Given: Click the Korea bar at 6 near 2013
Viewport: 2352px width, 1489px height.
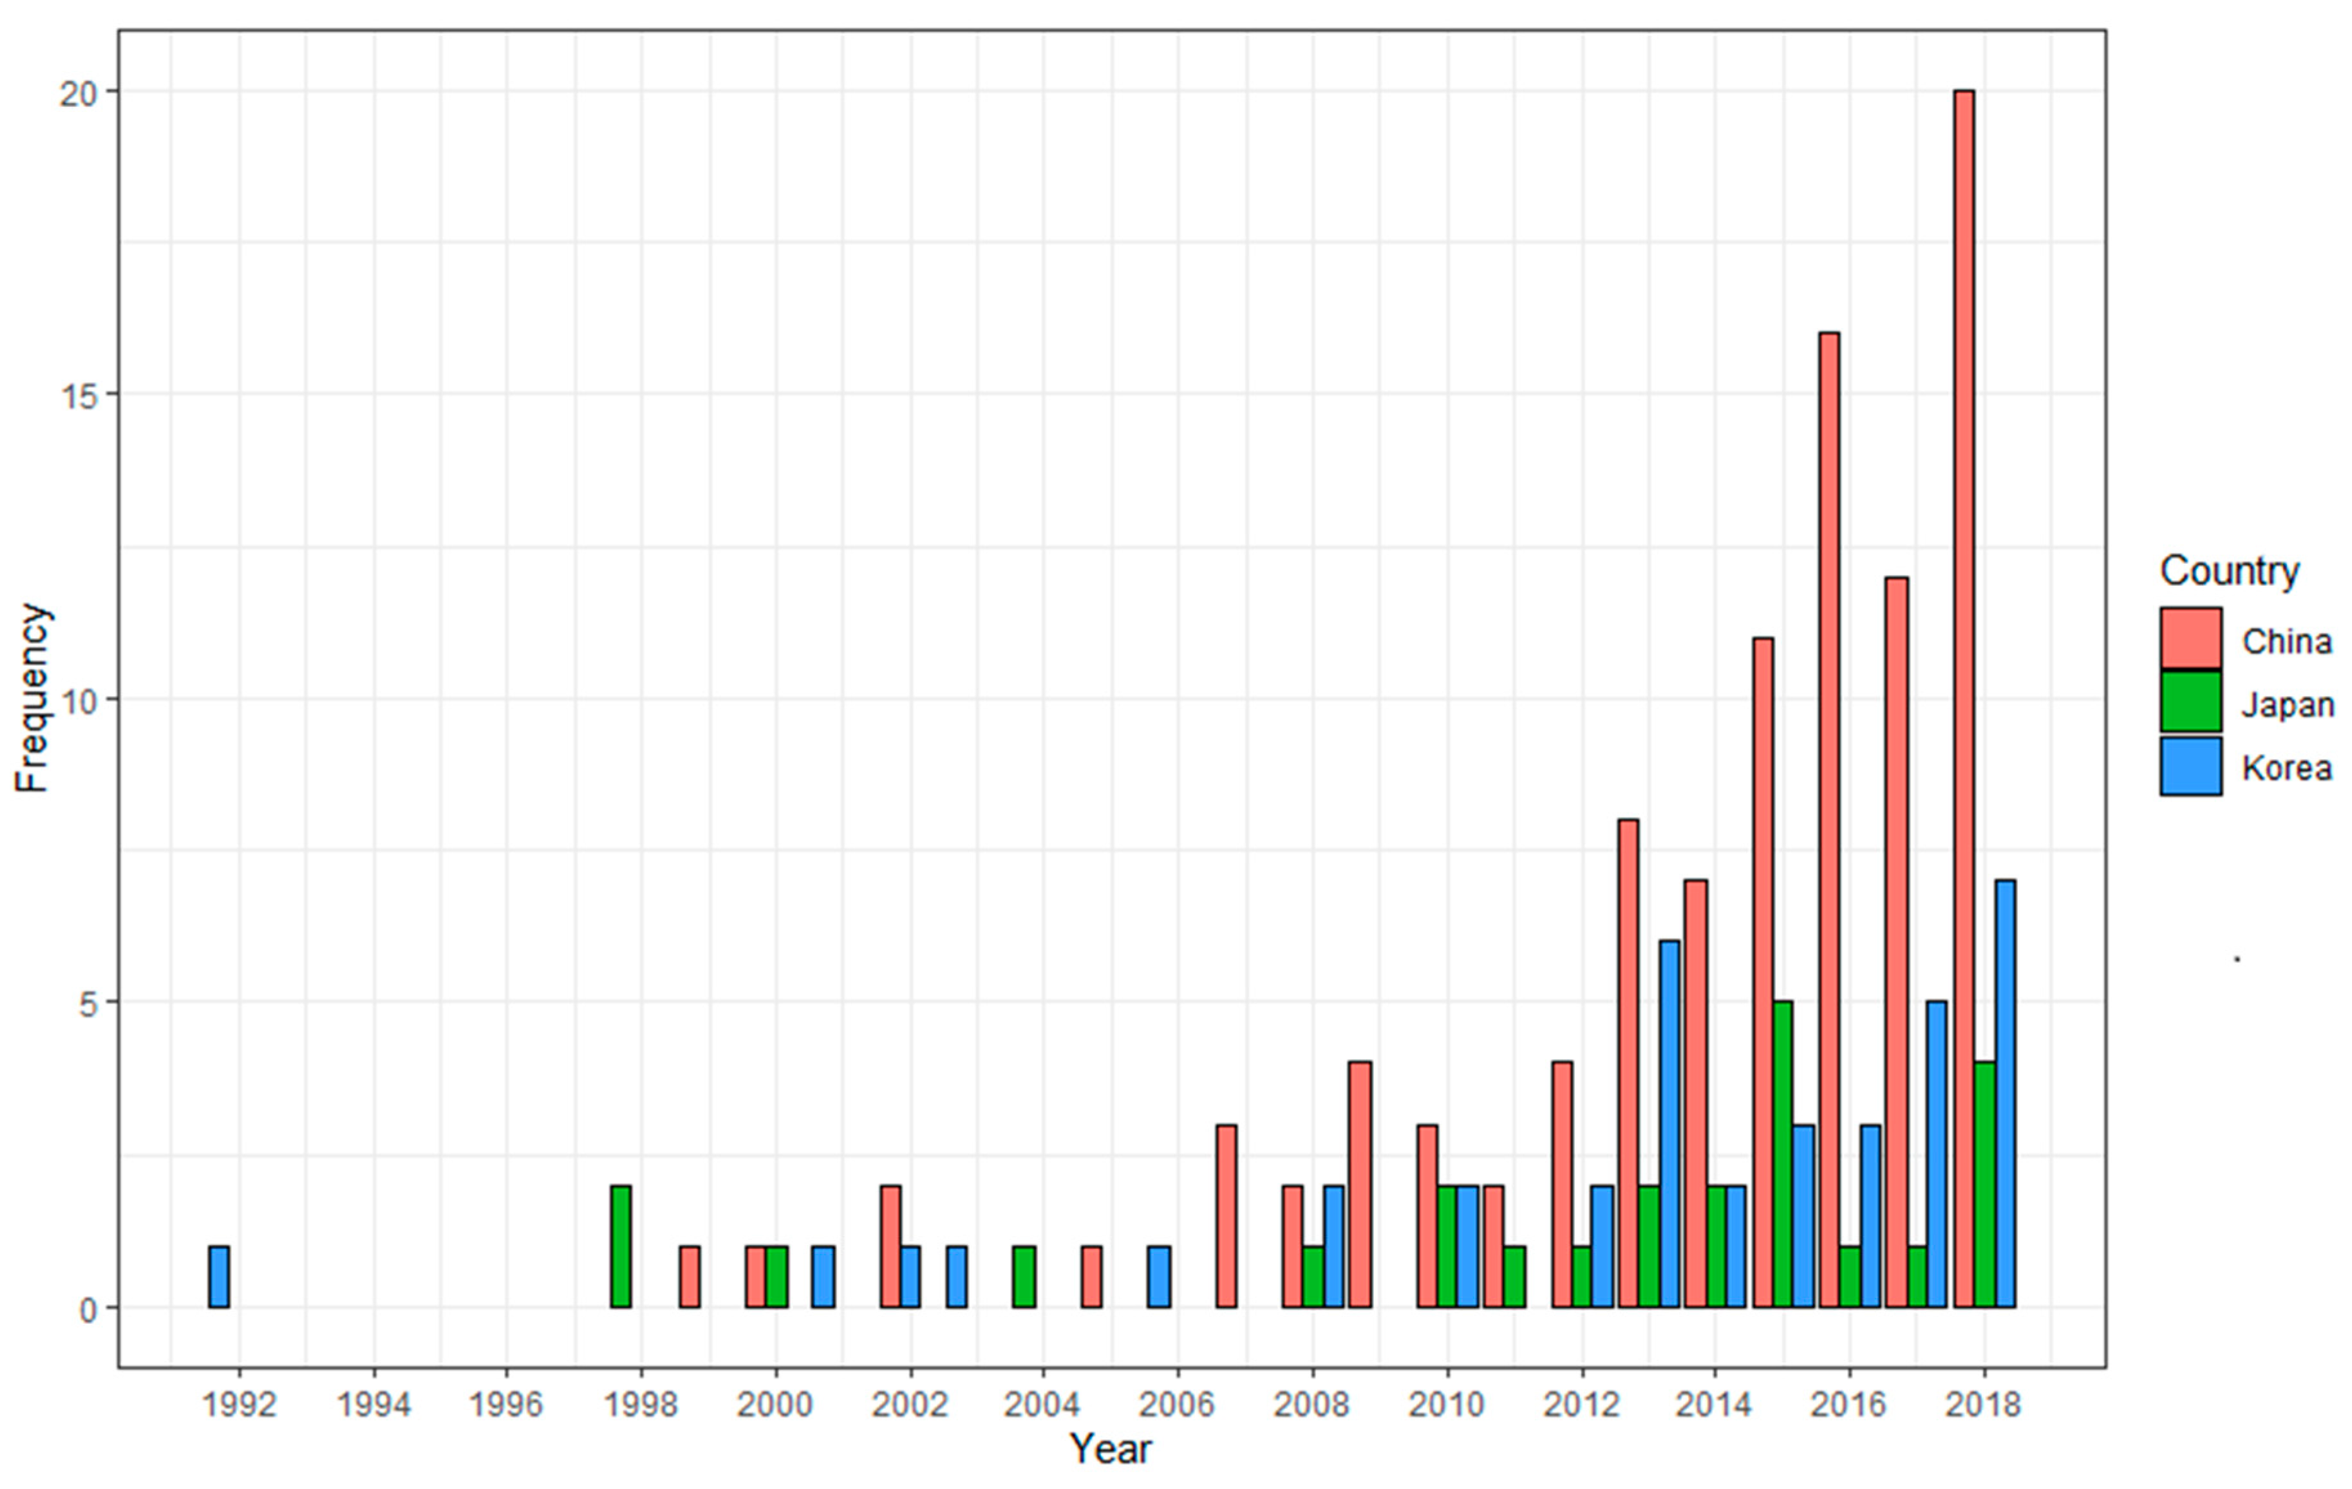Looking at the screenshot, I should pyautogui.click(x=1670, y=1124).
